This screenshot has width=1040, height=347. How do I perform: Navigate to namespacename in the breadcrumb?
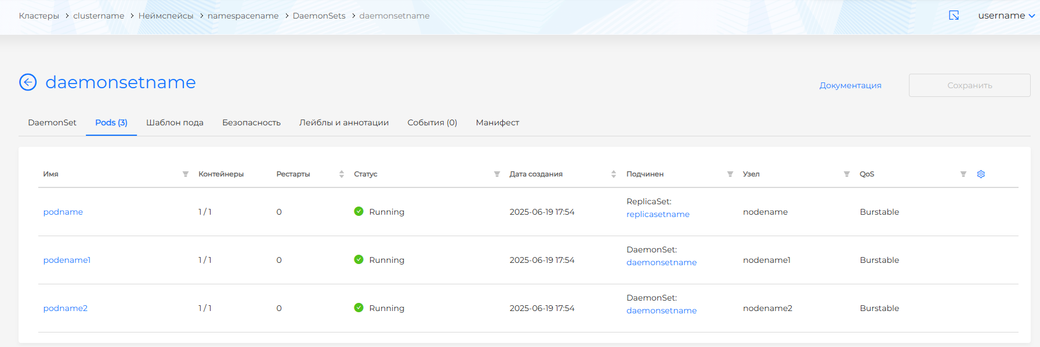click(243, 16)
